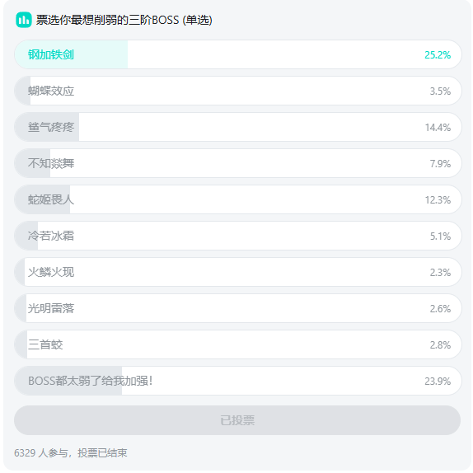Choose the 鲨气疼疼 option
The height and width of the screenshot is (473, 473).
pos(237,127)
